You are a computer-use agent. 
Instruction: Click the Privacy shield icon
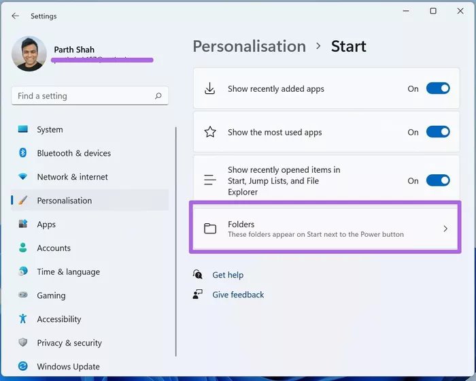pyautogui.click(x=22, y=342)
